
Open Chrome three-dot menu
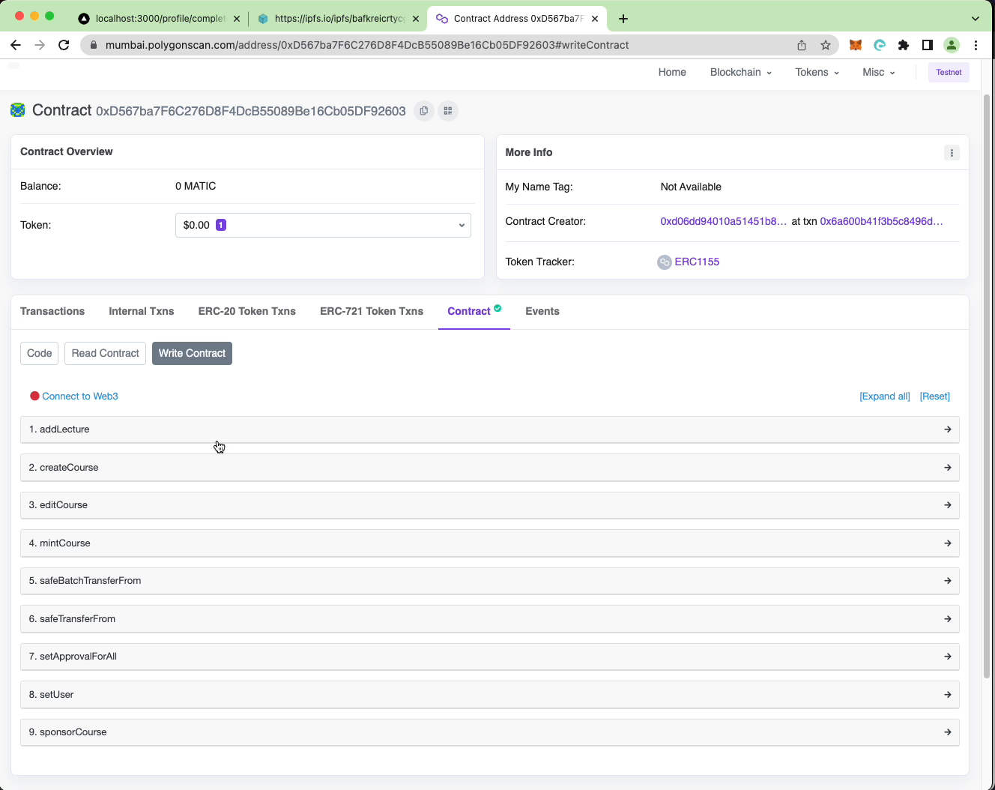coord(976,45)
